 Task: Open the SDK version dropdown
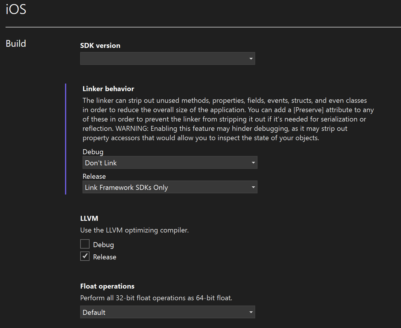pos(168,58)
